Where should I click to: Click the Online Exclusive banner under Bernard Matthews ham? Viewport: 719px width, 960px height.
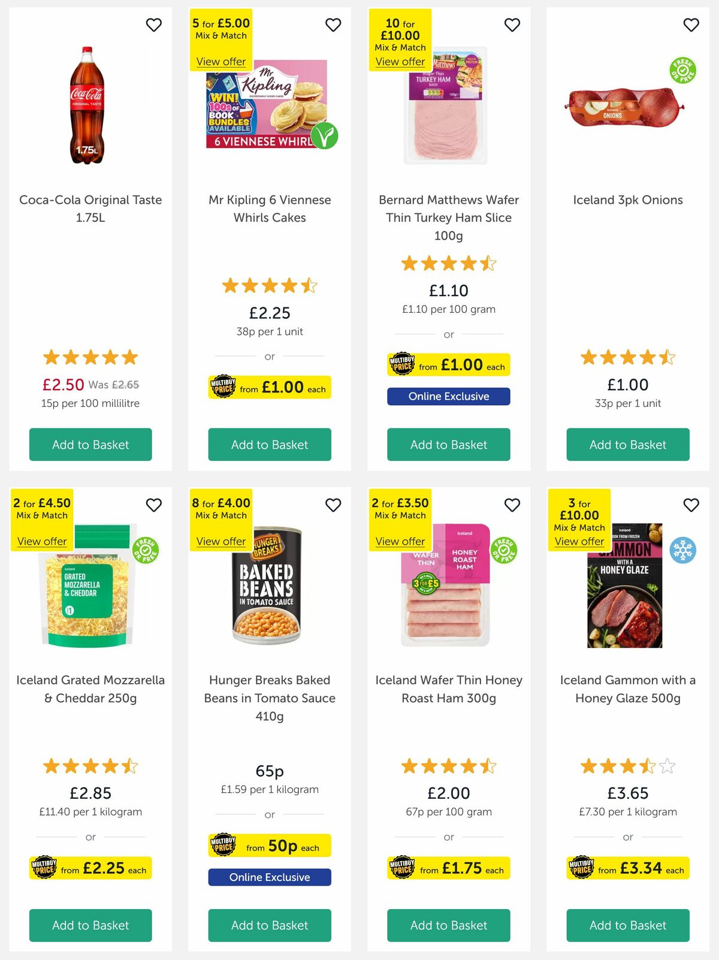tap(449, 396)
